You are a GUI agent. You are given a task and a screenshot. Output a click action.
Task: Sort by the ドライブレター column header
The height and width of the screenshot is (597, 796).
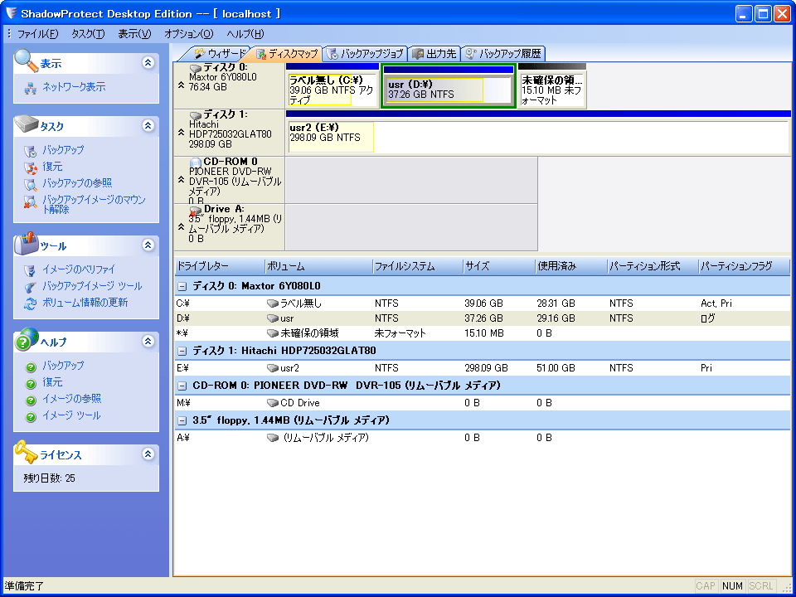(220, 266)
